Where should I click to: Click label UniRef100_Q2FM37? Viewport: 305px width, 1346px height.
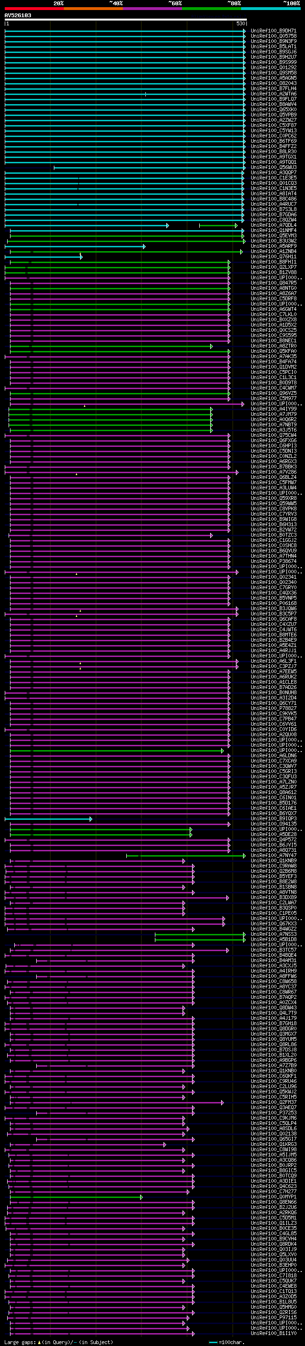click(274, 1102)
